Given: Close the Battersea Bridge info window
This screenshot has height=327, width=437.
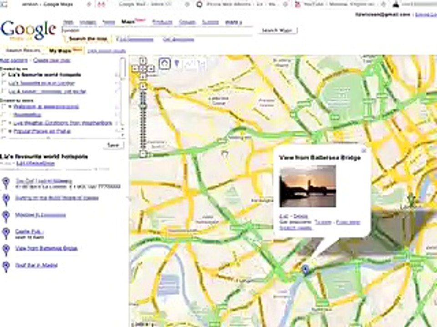Looking at the screenshot, I should click(364, 150).
